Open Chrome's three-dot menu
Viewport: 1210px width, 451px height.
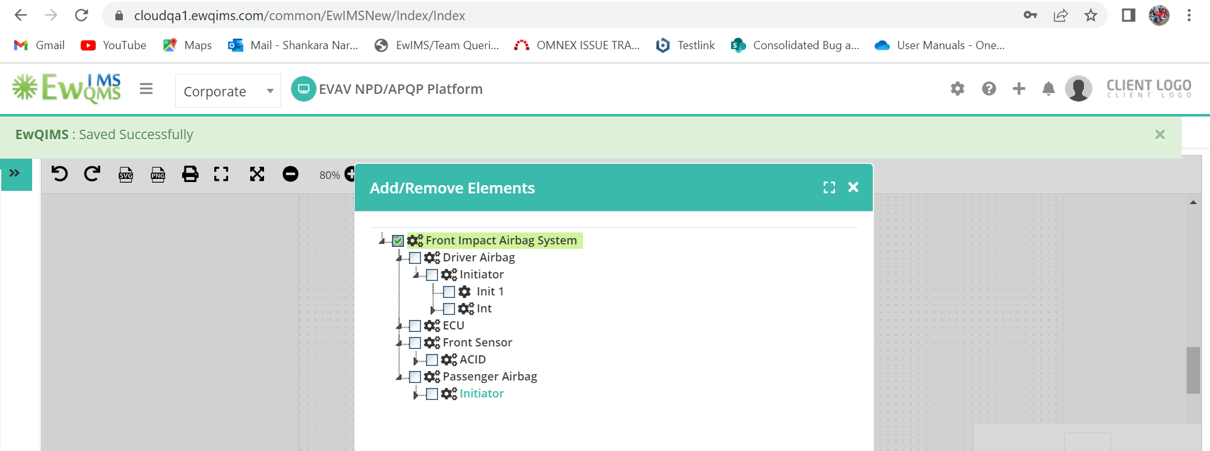click(x=1189, y=15)
